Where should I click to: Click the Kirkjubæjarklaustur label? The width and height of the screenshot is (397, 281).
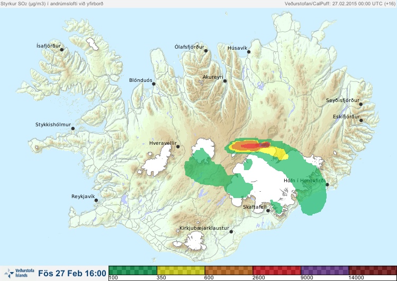204,228
